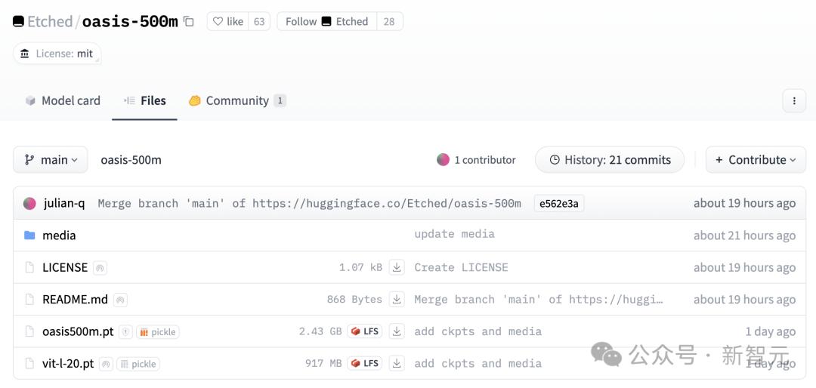The width and height of the screenshot is (816, 388).
Task: Download the README.md file
Action: coord(397,300)
